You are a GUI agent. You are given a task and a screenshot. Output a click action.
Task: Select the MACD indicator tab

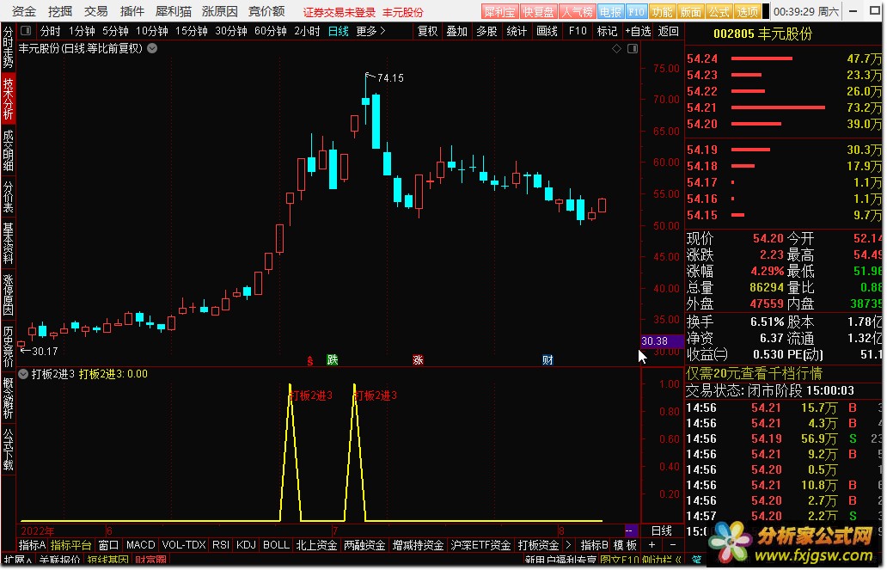tap(140, 545)
